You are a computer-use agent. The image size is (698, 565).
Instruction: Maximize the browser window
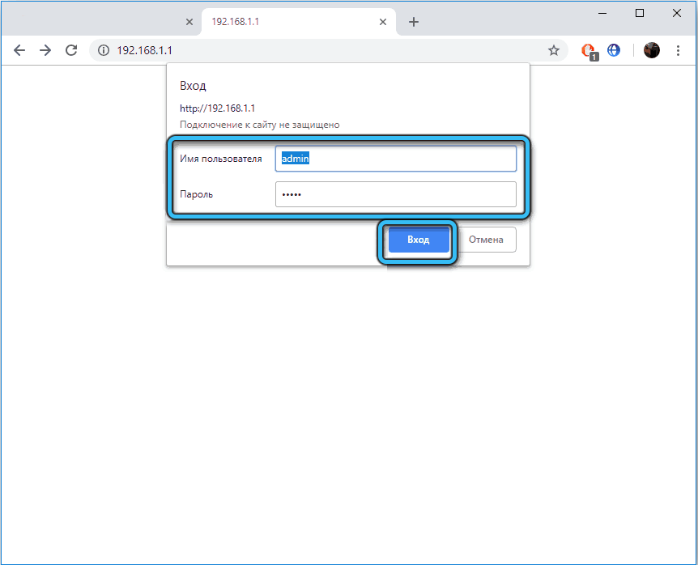click(x=640, y=13)
